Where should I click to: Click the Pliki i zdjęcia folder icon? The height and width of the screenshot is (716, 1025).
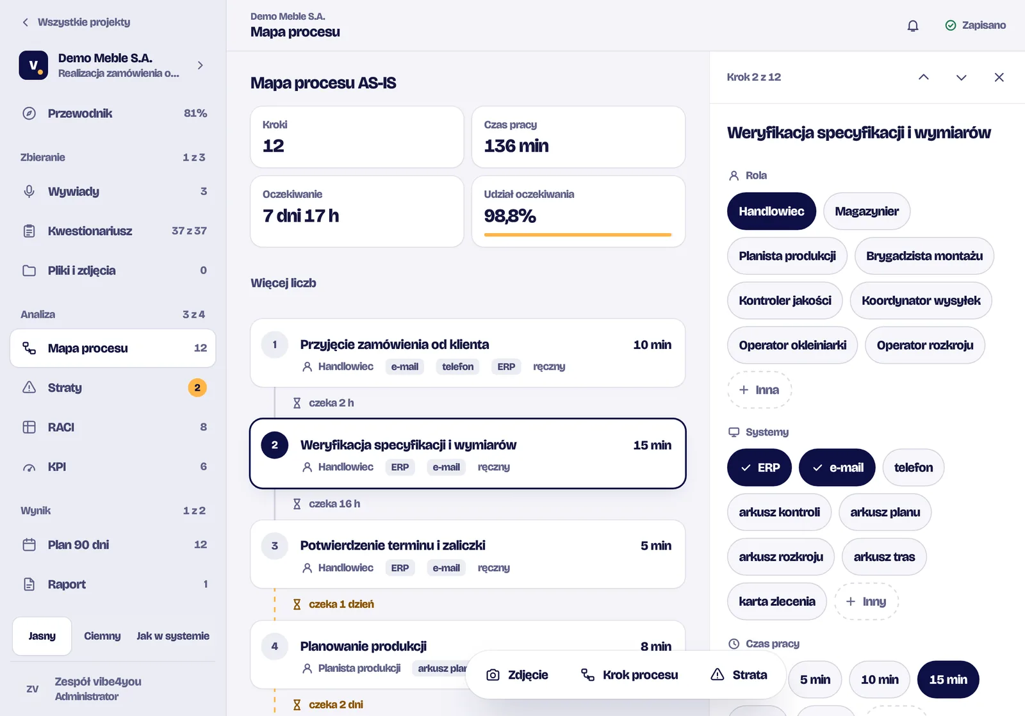click(x=29, y=270)
